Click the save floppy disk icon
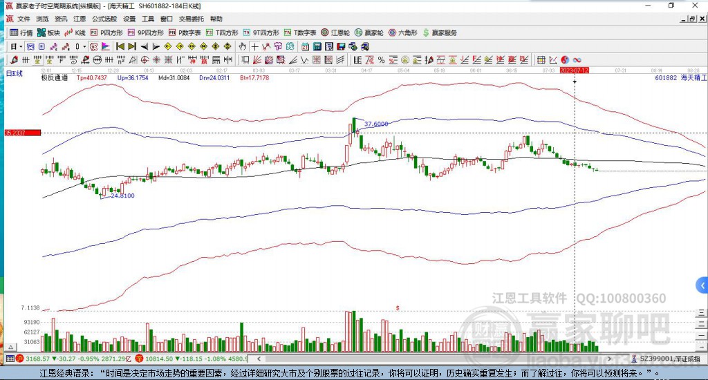This screenshot has height=380, width=708. point(341,46)
